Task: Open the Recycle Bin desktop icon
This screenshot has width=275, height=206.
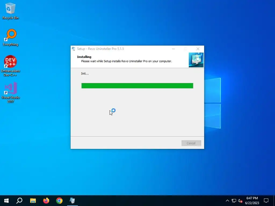Action: point(10,11)
